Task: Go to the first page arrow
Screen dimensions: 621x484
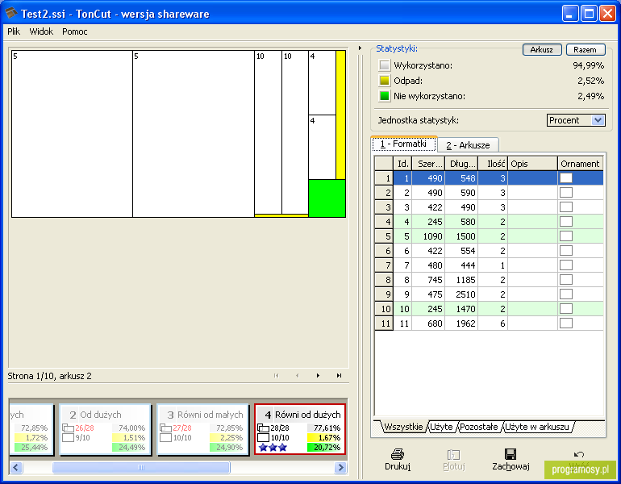Action: point(276,375)
